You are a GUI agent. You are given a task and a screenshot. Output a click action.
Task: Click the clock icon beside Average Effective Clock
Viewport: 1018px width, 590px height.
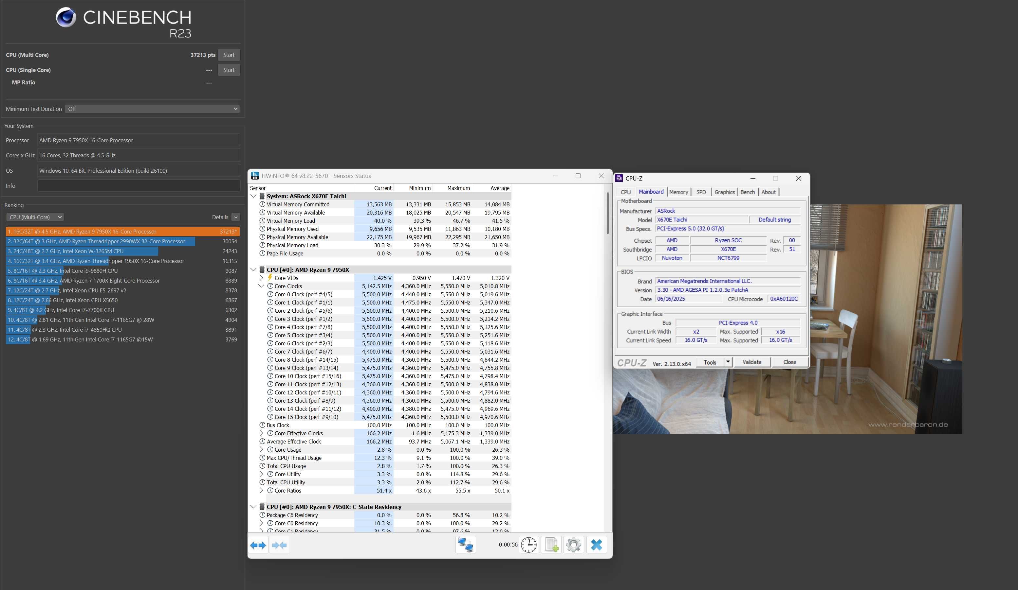pos(262,442)
